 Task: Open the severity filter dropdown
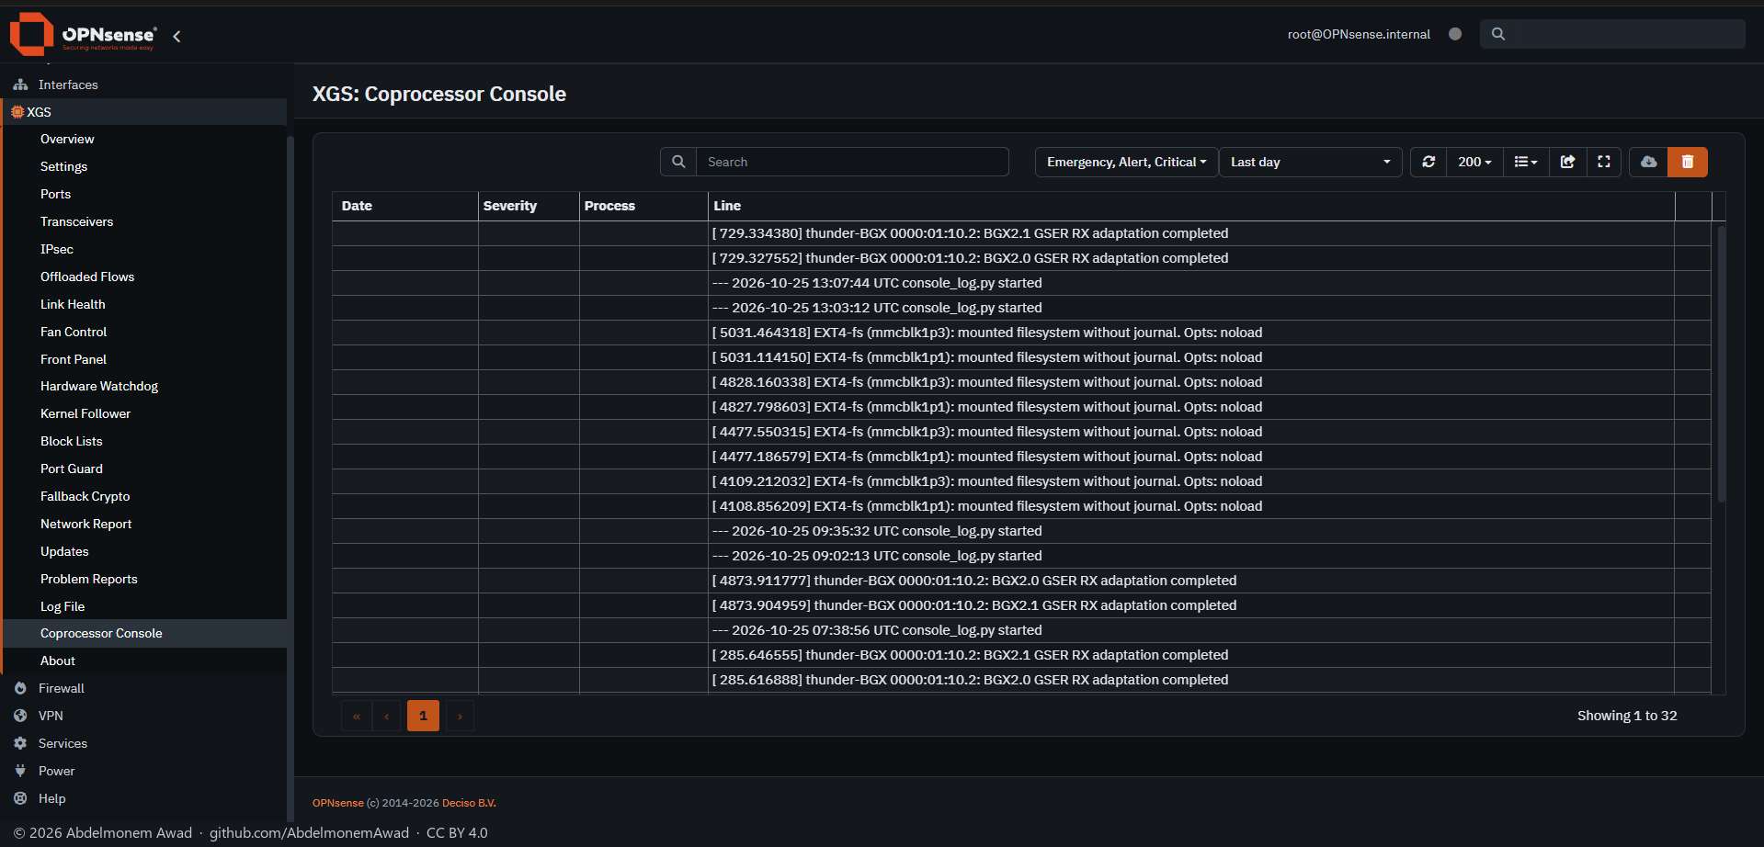1127,162
